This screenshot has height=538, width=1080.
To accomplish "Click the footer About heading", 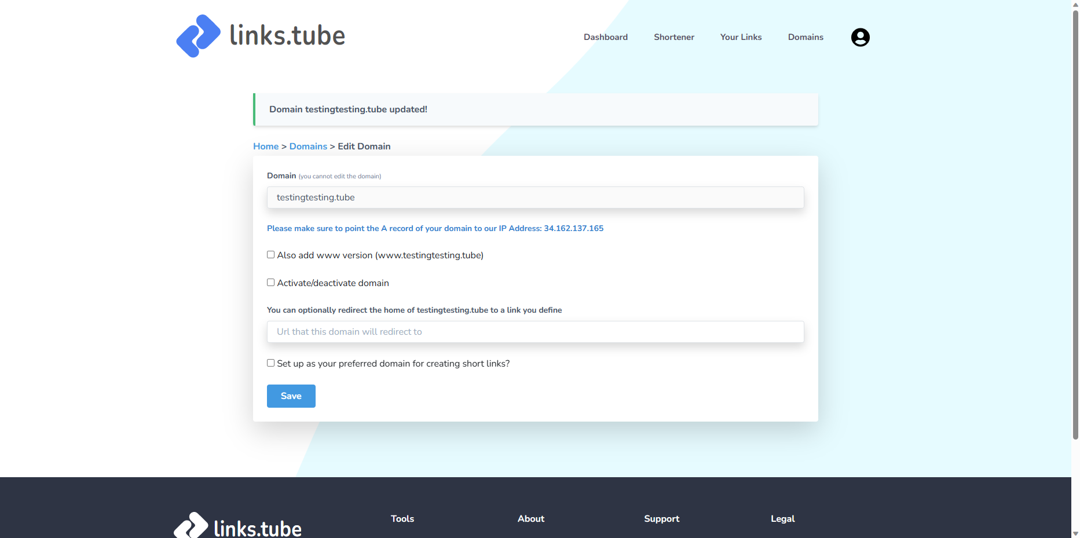I will pos(531,519).
